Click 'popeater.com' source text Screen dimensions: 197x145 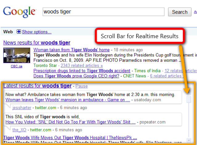tap(153, 122)
